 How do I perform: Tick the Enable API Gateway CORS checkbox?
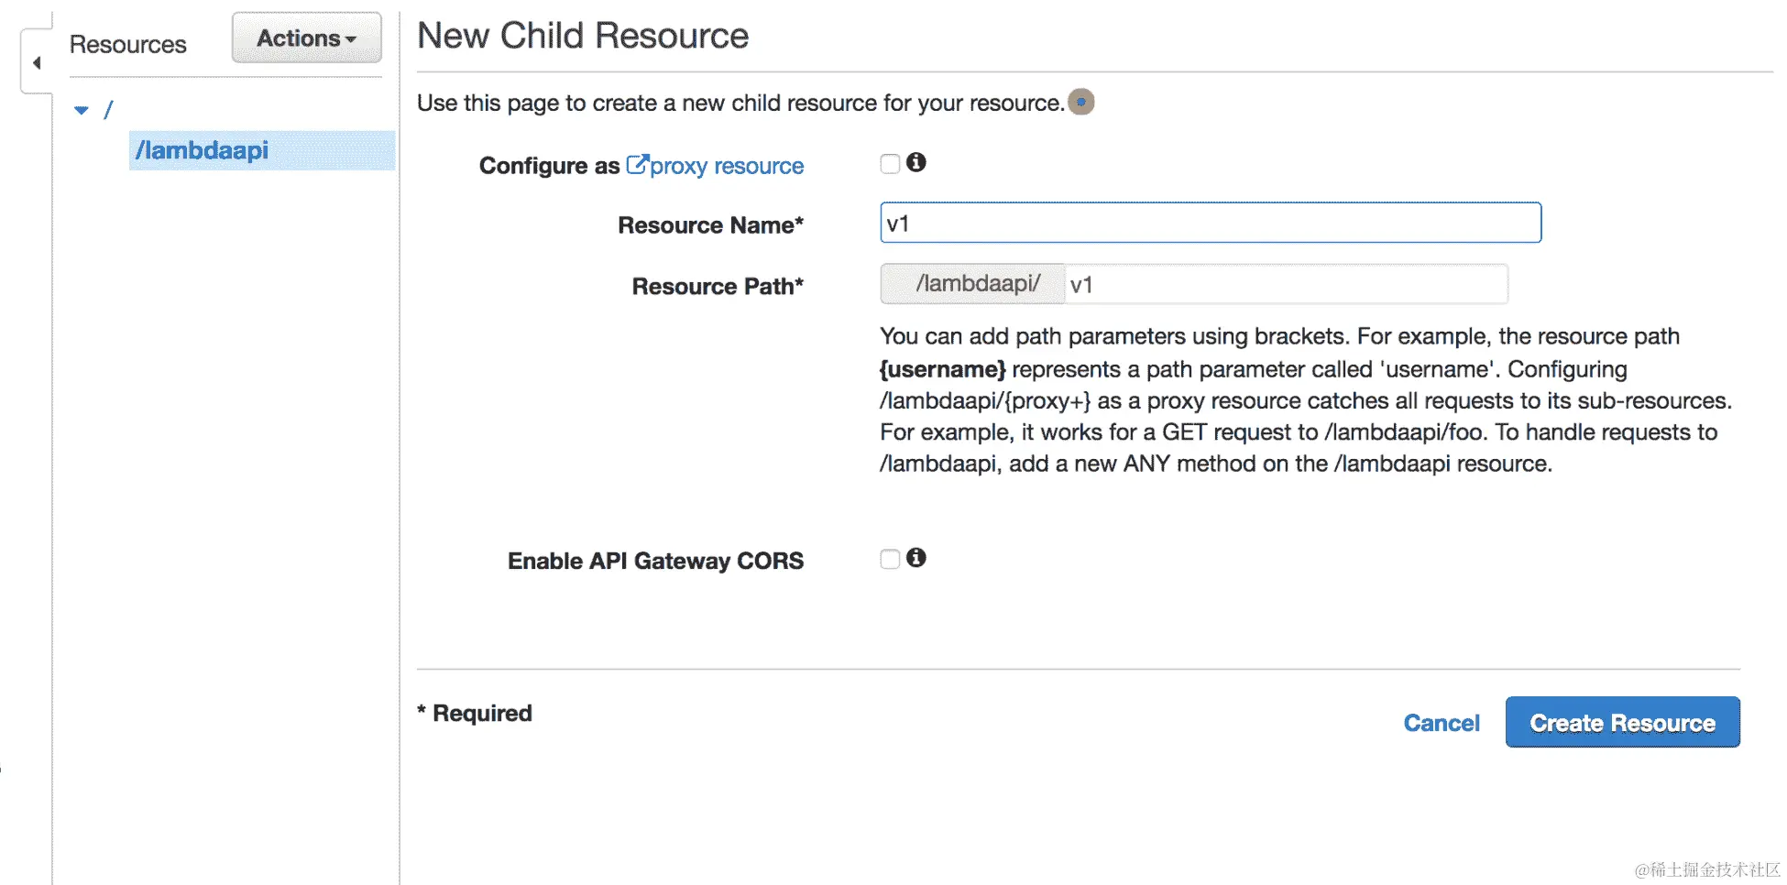pos(890,559)
